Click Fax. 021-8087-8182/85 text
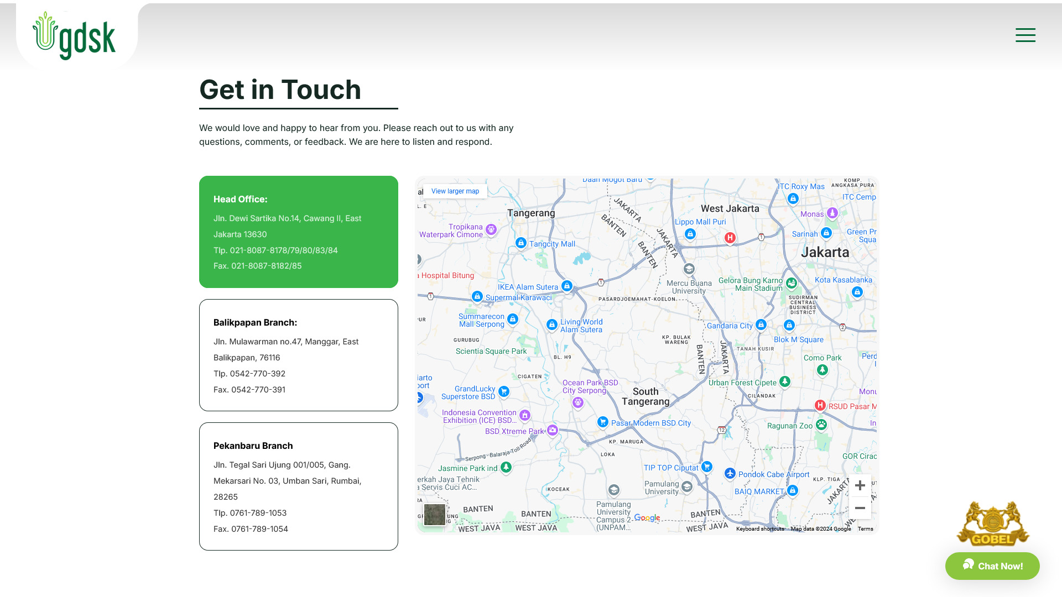This screenshot has width=1062, height=597. [258, 266]
